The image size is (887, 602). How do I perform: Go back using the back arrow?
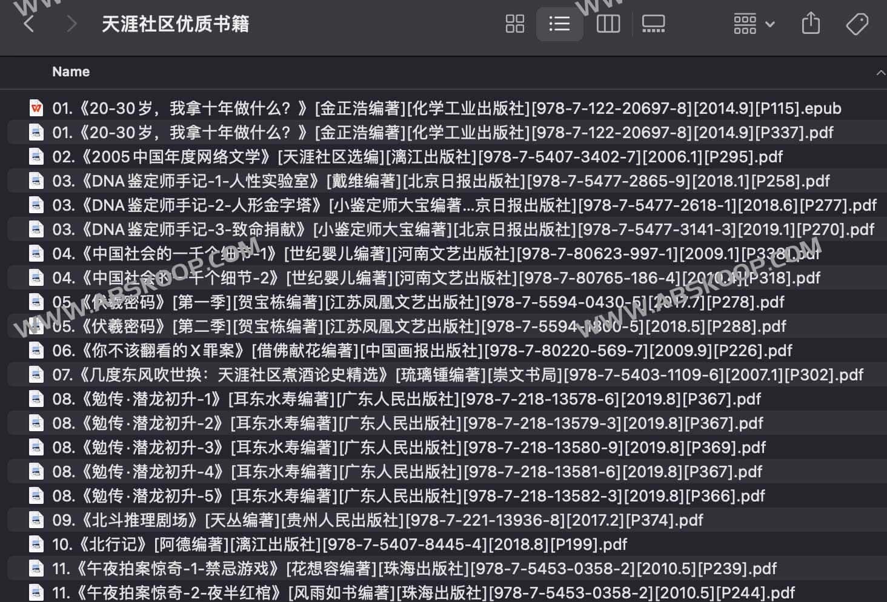pos(29,23)
